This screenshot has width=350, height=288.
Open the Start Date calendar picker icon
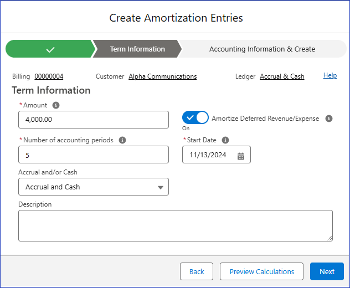pos(241,156)
